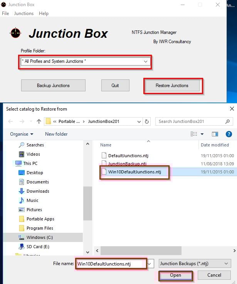Viewport: 237px width, 284px height.
Task: Sort by the Name column header
Action: [106, 145]
